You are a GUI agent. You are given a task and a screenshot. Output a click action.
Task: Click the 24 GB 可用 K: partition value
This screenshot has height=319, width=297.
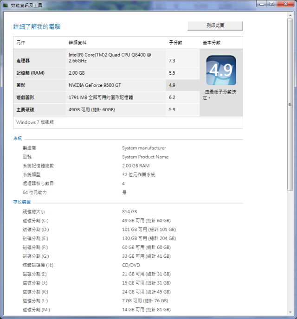(x=146, y=292)
